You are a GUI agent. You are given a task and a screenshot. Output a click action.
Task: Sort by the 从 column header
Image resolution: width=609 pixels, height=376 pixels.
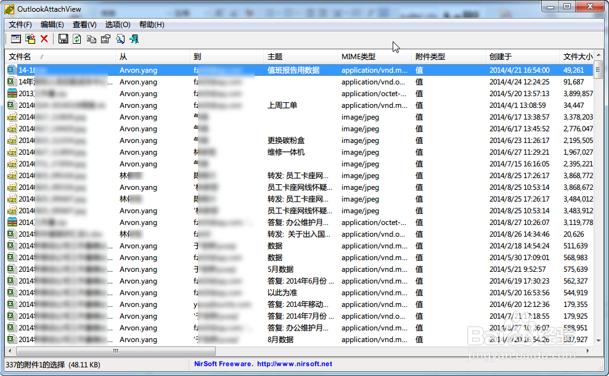[153, 57]
